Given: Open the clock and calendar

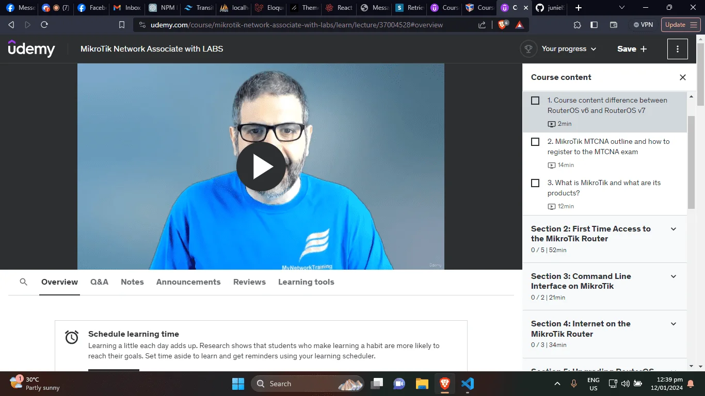Looking at the screenshot, I should 667,384.
